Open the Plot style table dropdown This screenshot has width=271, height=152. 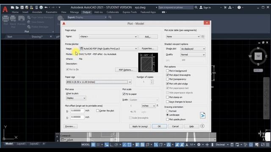183,37
